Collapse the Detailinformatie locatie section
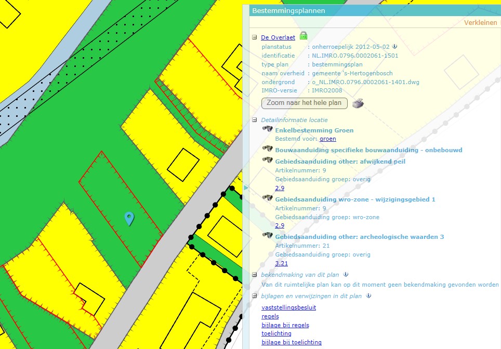This screenshot has width=501, height=349. click(x=254, y=120)
